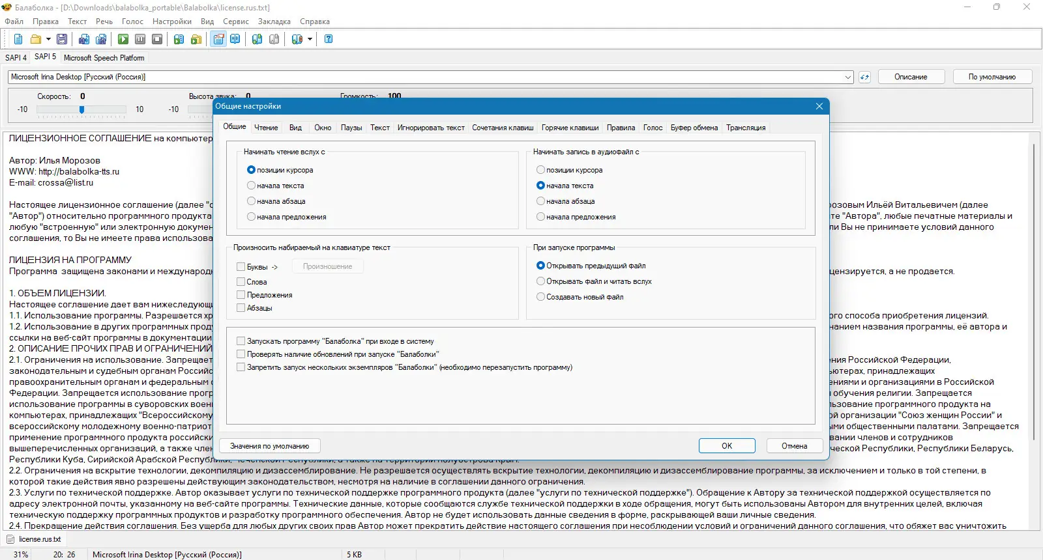Click the yellow folder with play arrow icon

pos(196,39)
